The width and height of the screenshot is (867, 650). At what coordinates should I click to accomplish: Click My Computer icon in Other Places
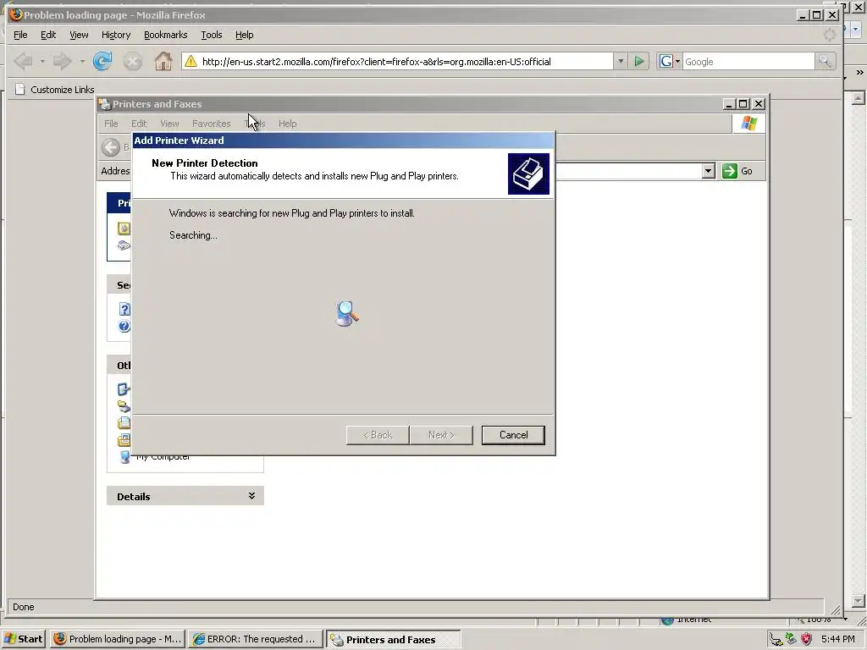click(124, 456)
